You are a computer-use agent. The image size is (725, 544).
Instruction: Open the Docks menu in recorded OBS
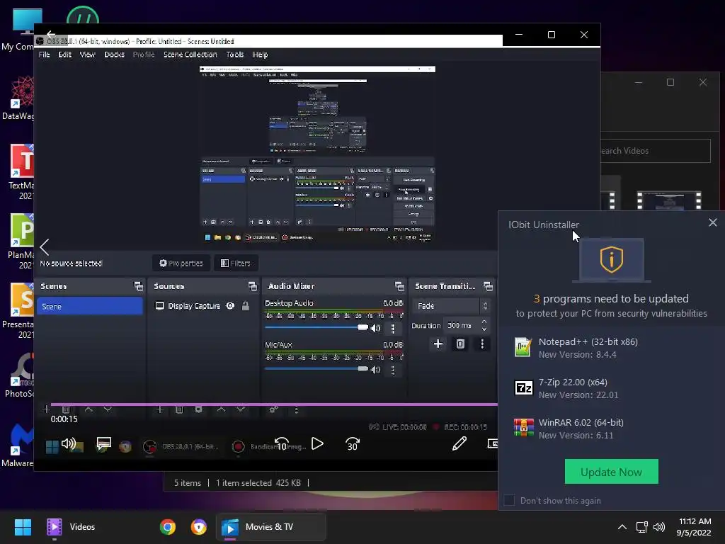click(114, 55)
